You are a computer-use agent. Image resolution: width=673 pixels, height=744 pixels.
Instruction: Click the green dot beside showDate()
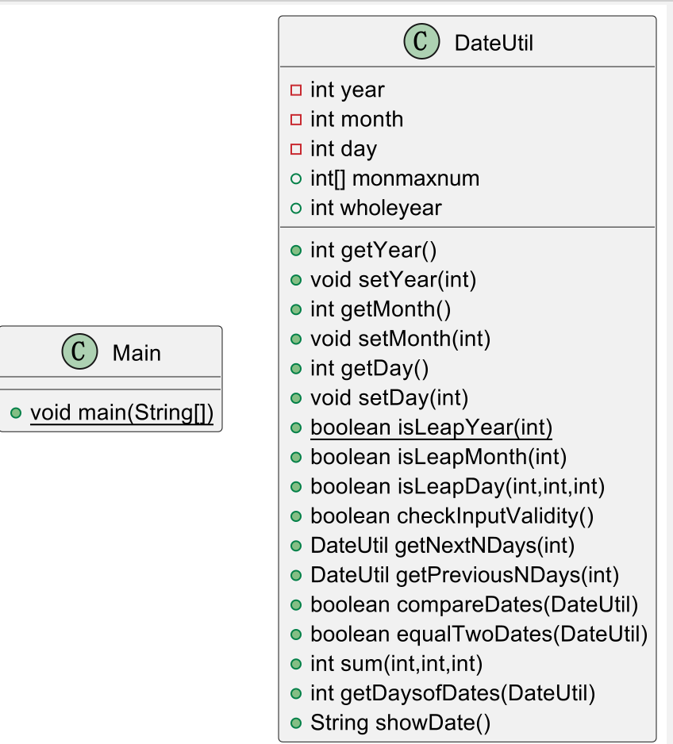pyautogui.click(x=296, y=723)
